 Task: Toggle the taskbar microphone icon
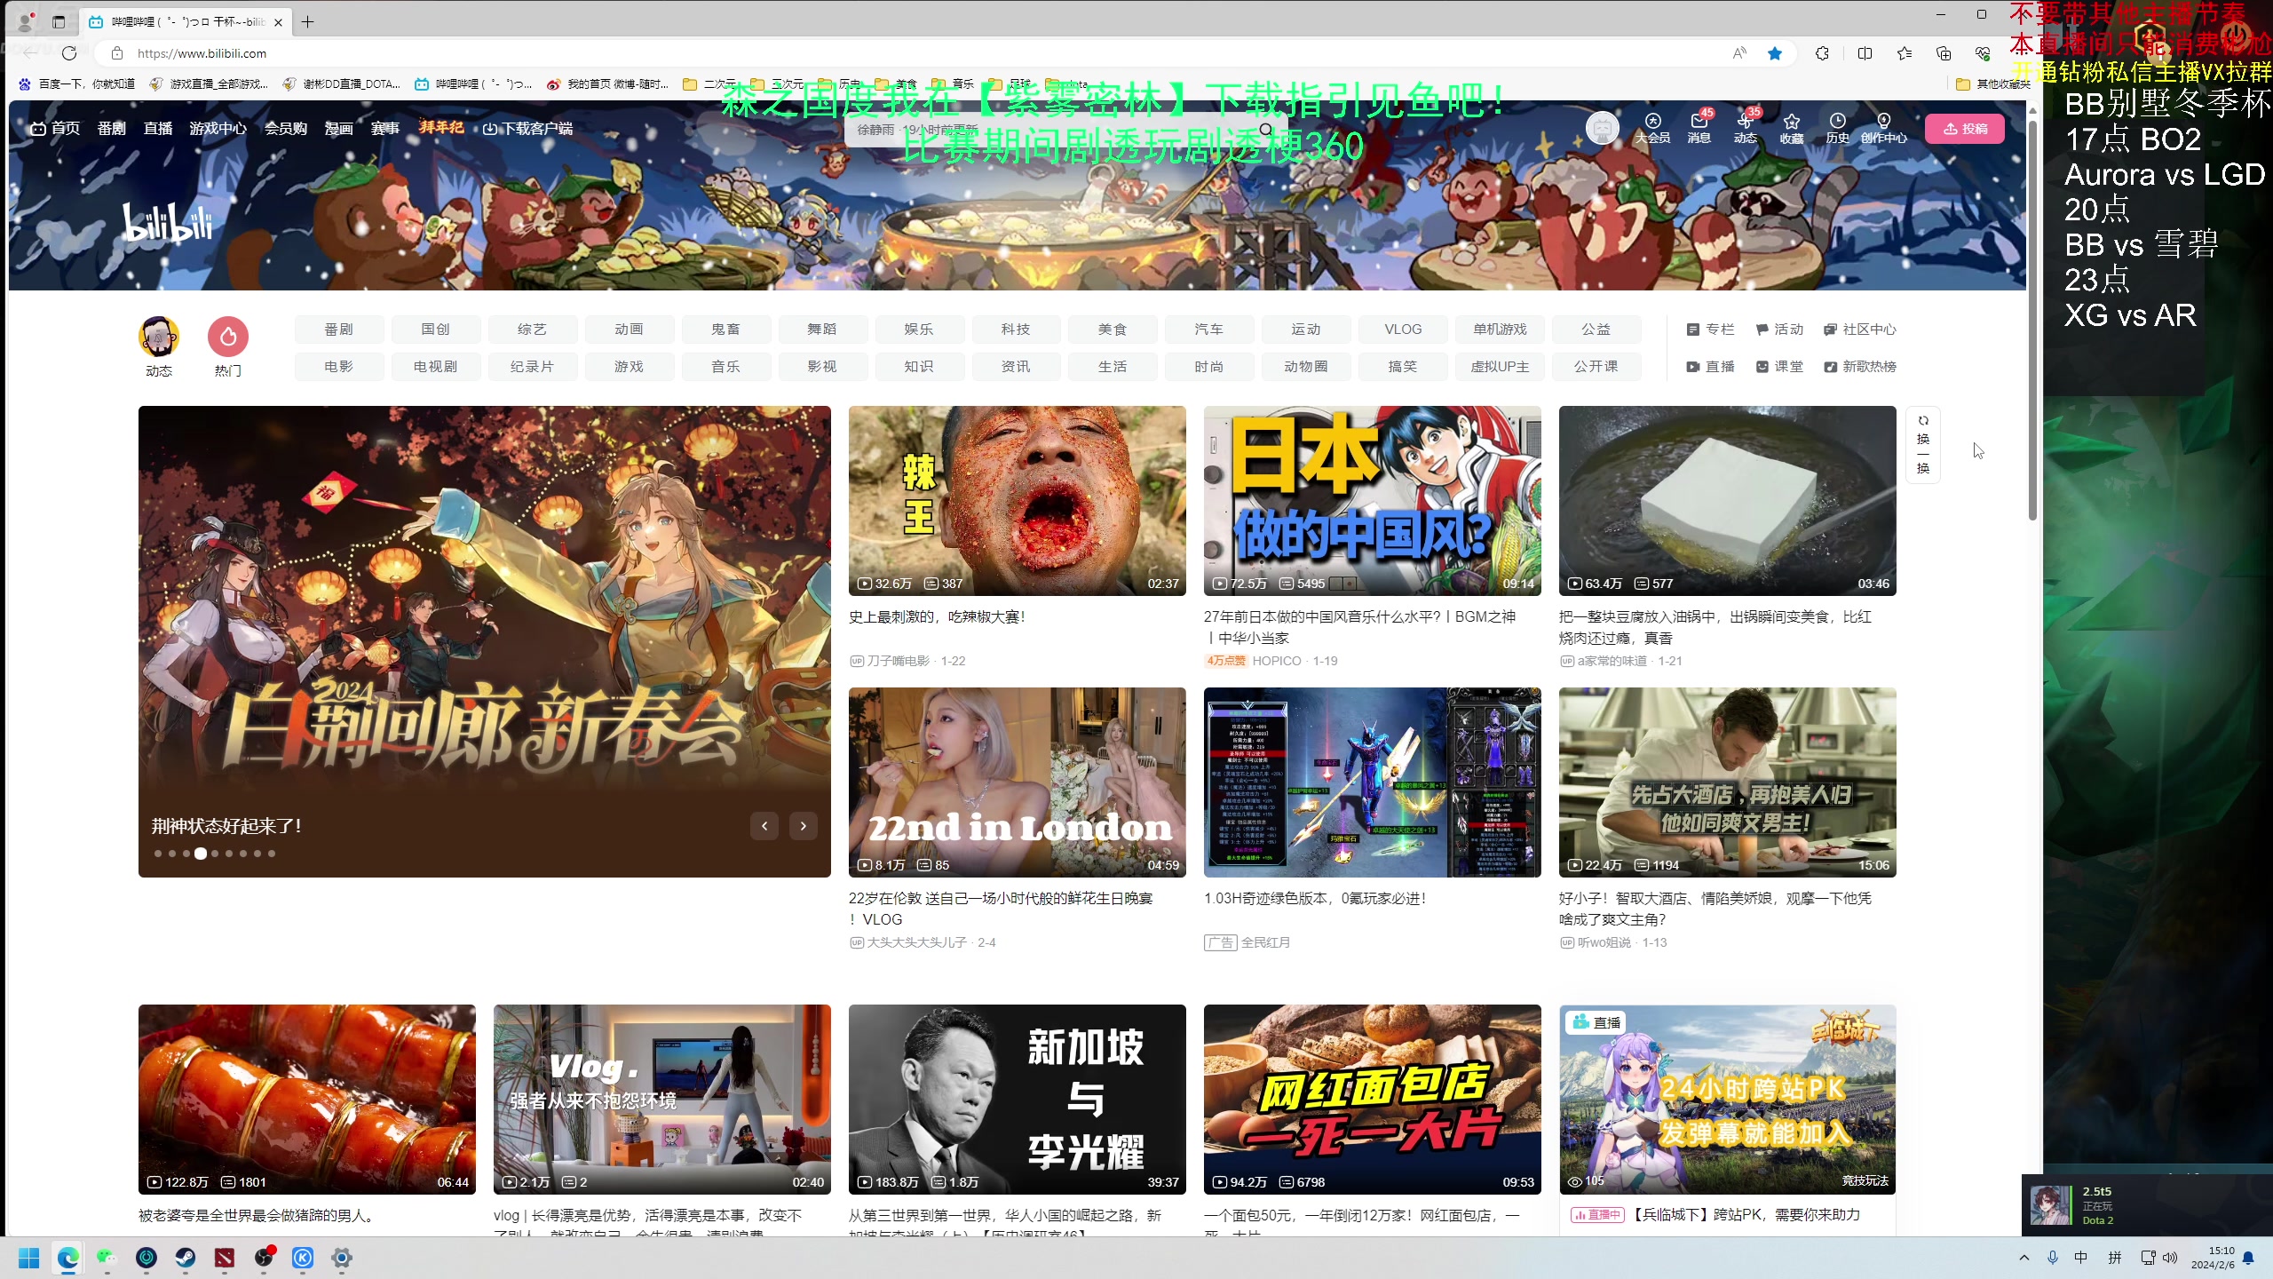[2053, 1258]
